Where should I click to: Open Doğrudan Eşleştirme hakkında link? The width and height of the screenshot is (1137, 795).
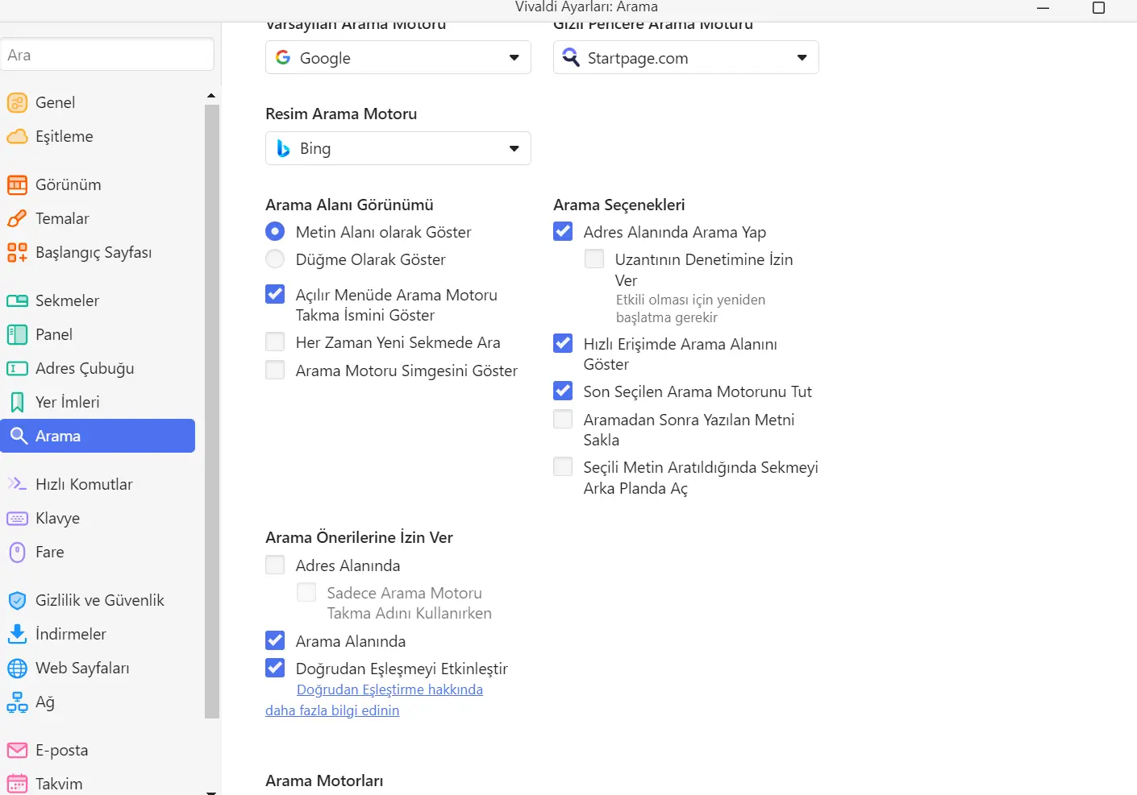point(389,689)
